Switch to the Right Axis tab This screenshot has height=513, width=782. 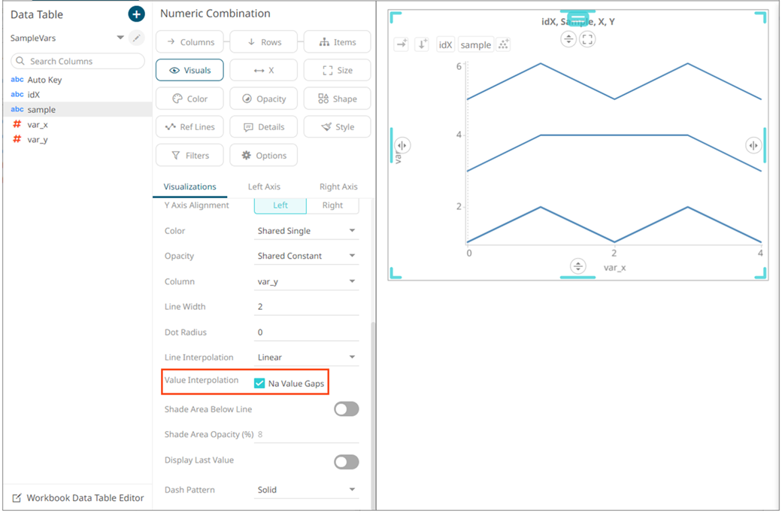(x=338, y=187)
